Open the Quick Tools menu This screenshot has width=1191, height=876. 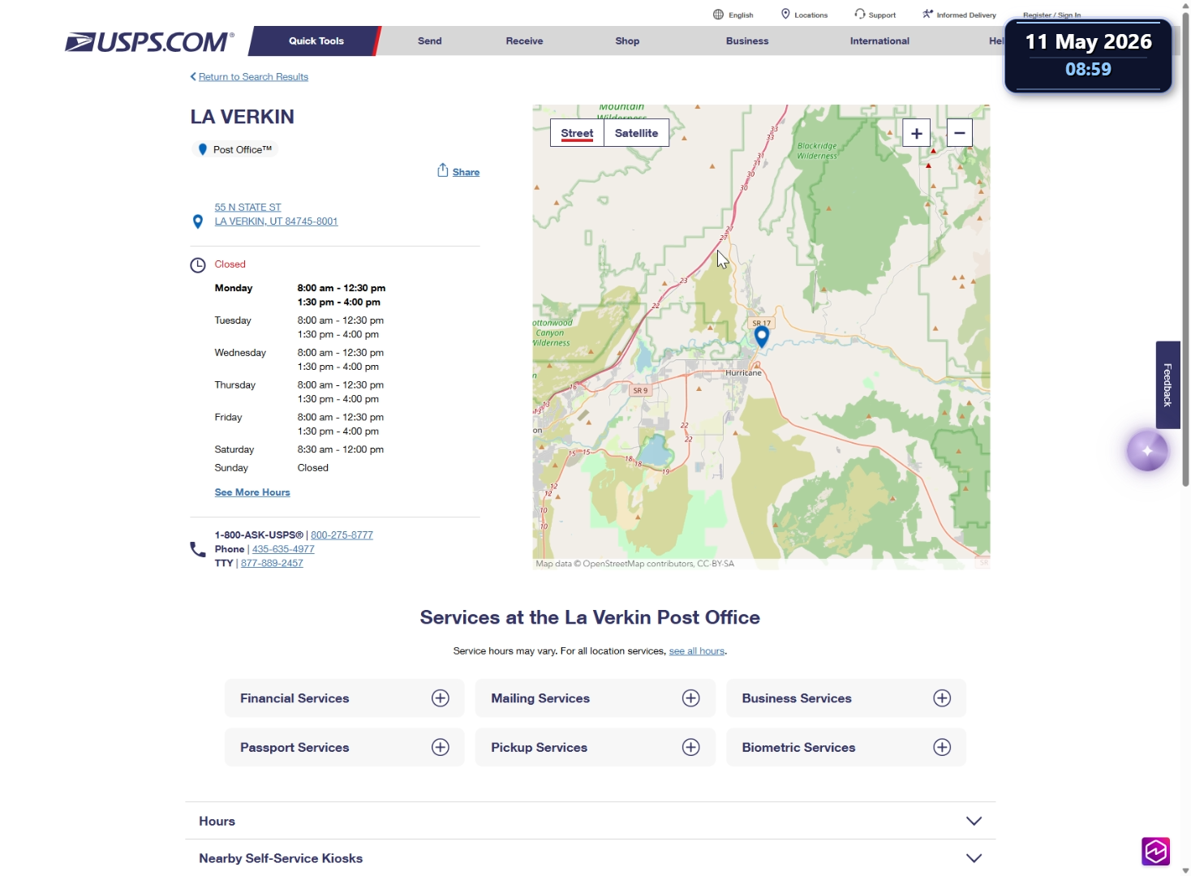click(x=316, y=41)
